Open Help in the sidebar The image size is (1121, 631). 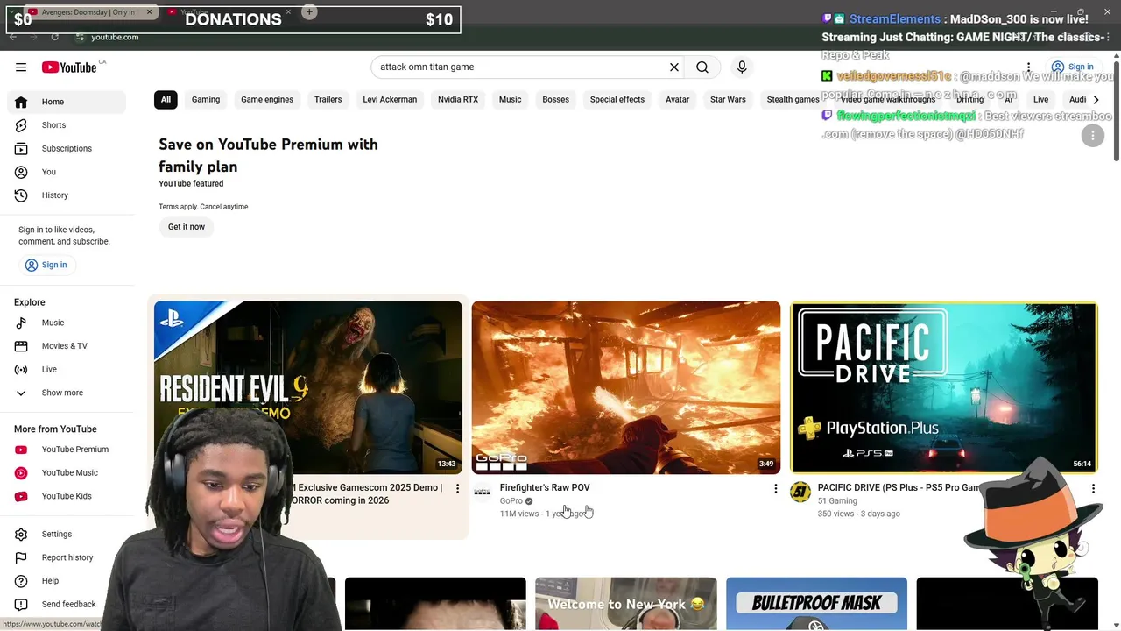coord(67,581)
